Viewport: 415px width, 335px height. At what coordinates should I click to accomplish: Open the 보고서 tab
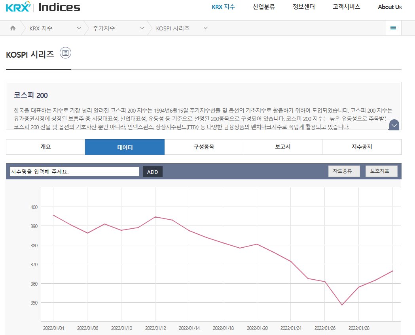point(282,147)
